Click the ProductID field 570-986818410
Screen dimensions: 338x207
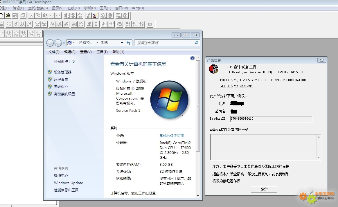pyautogui.click(x=271, y=119)
